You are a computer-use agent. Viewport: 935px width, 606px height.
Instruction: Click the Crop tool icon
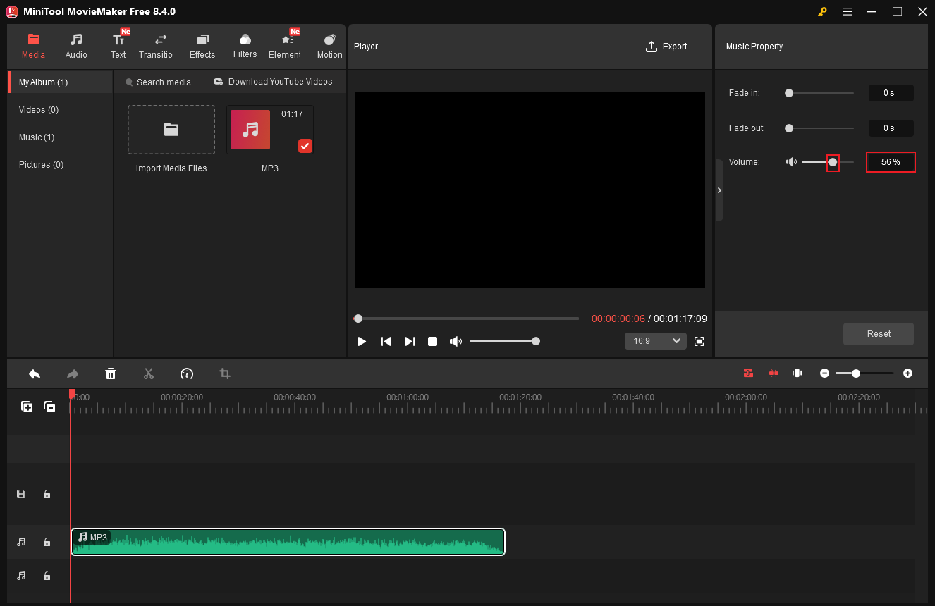[224, 373]
